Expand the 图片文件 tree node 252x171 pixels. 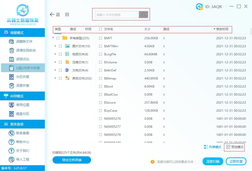(x=55, y=46)
